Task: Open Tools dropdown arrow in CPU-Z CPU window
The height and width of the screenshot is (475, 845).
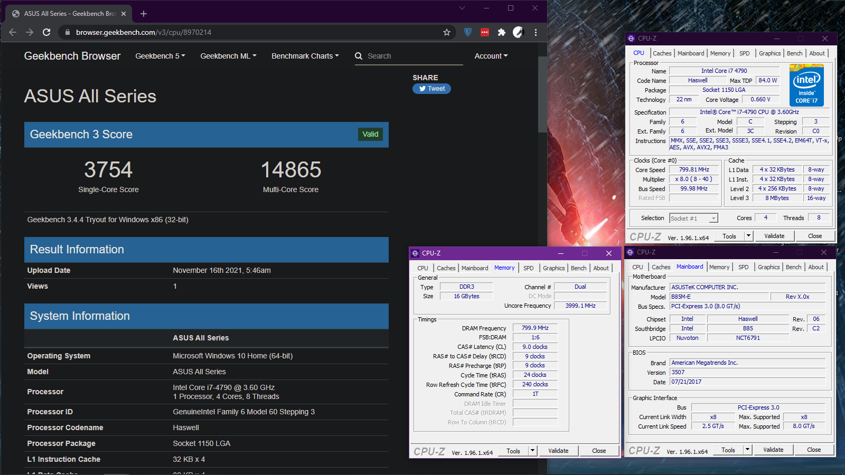Action: [748, 236]
